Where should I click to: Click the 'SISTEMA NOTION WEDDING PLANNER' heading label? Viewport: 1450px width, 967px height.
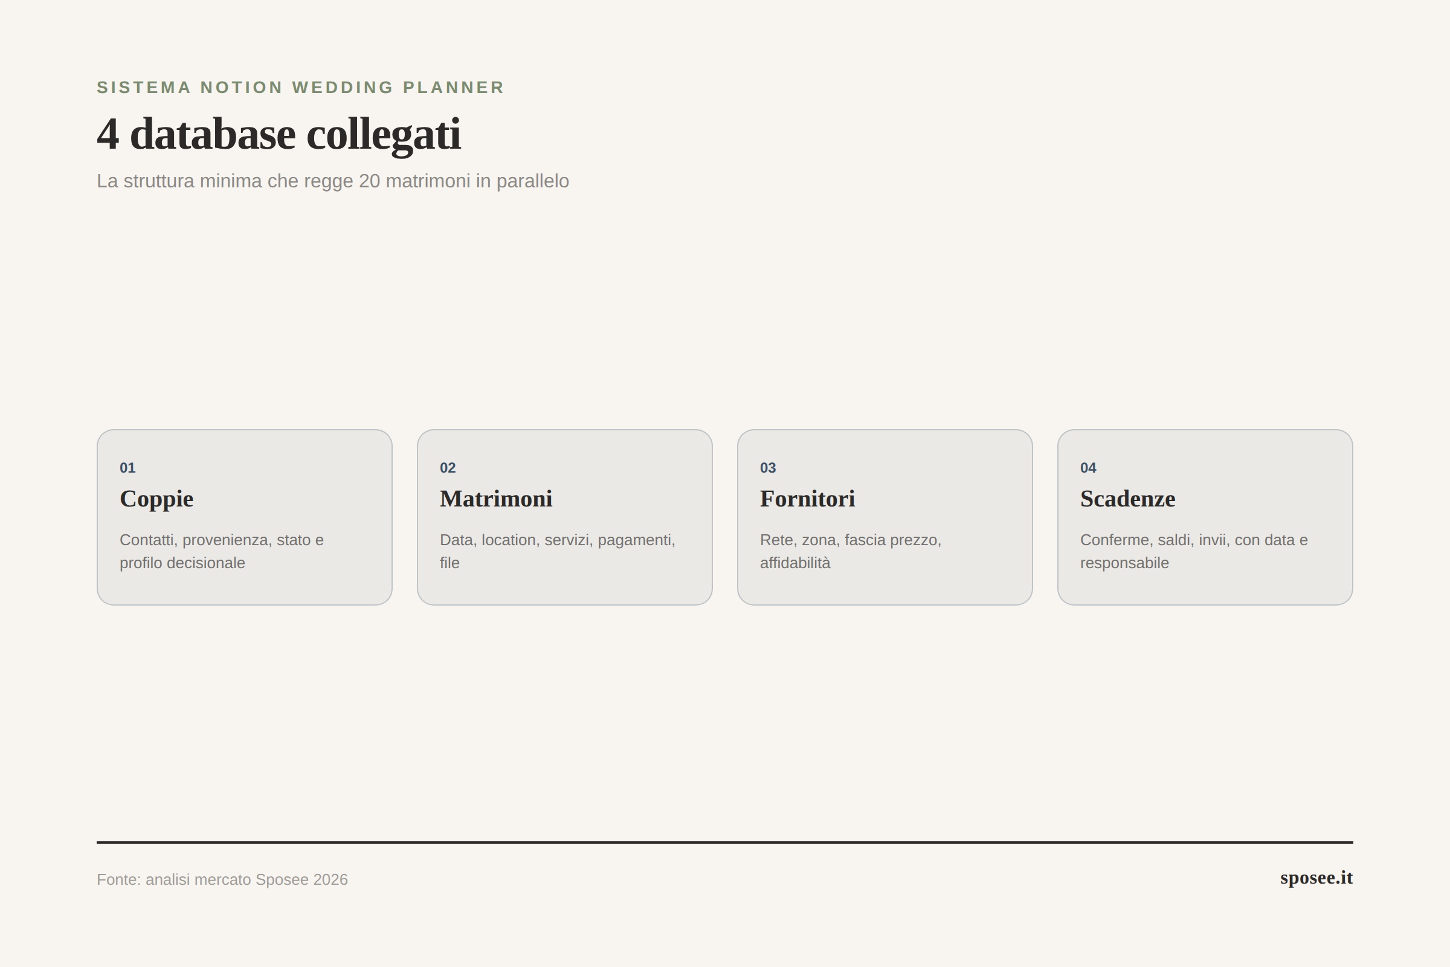pyautogui.click(x=300, y=88)
